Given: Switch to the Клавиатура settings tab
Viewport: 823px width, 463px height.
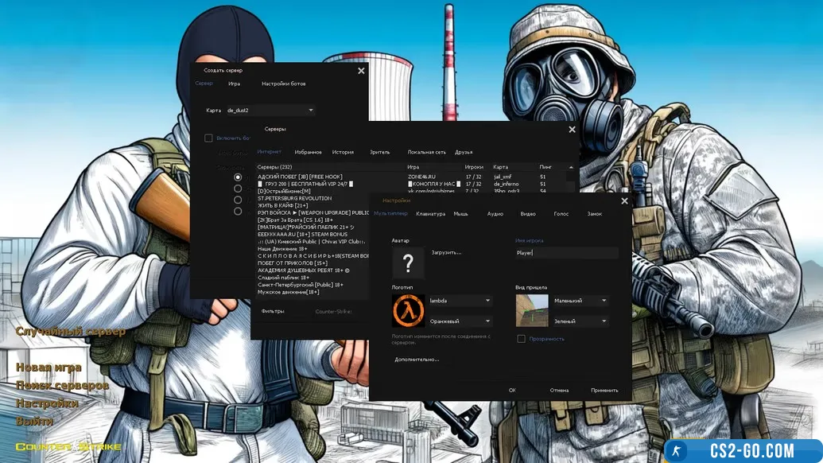Looking at the screenshot, I should coord(430,214).
